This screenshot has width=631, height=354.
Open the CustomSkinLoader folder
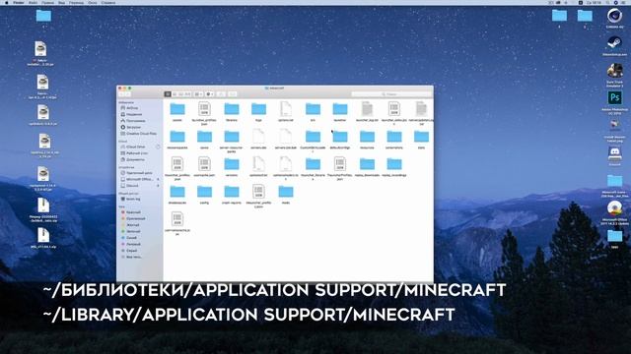tap(313, 137)
